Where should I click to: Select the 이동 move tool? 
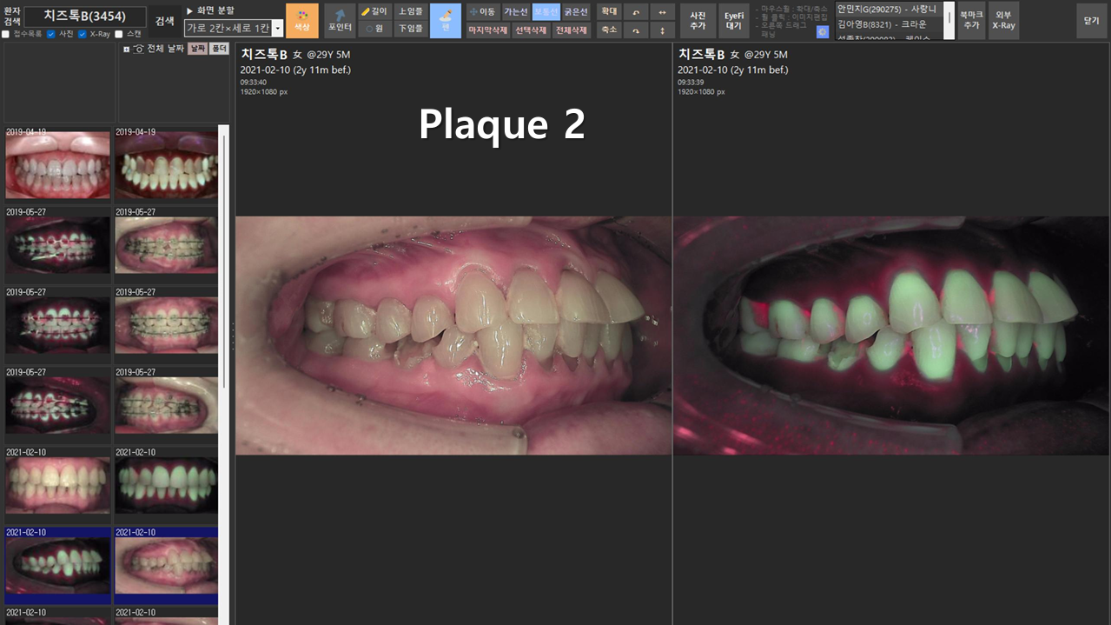pos(483,11)
